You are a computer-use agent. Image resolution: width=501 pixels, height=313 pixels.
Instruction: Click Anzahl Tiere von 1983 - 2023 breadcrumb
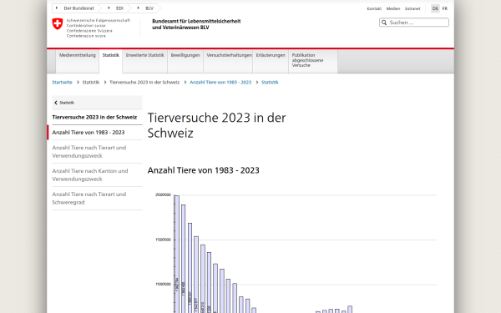[x=220, y=83]
